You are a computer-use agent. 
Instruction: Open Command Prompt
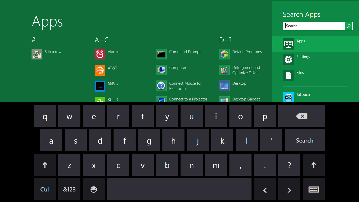click(185, 52)
